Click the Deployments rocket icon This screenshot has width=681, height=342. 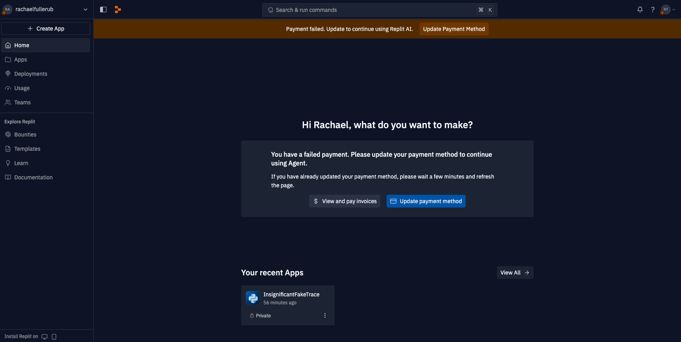coord(8,74)
